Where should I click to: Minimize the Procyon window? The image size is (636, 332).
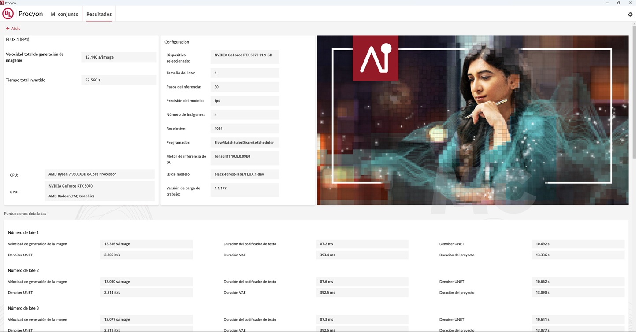[x=608, y=3]
